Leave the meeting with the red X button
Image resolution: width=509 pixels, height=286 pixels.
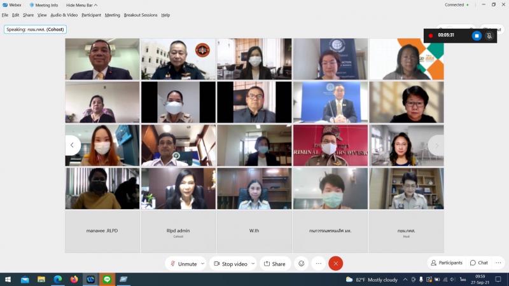(x=336, y=264)
